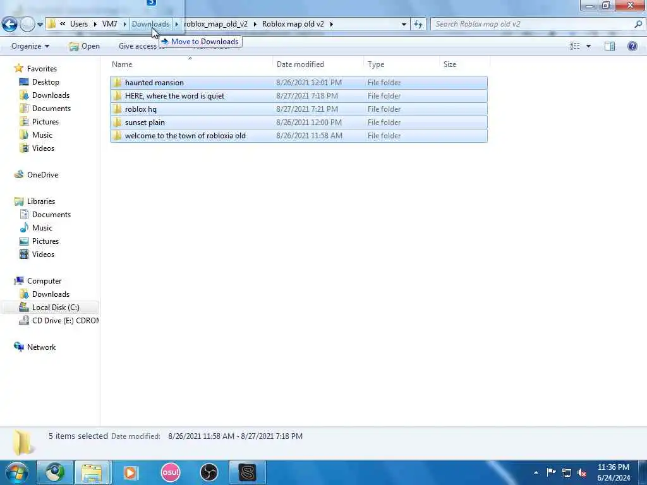Open the clock showing 11:36 PM
This screenshot has height=485, width=647.
pyautogui.click(x=614, y=472)
